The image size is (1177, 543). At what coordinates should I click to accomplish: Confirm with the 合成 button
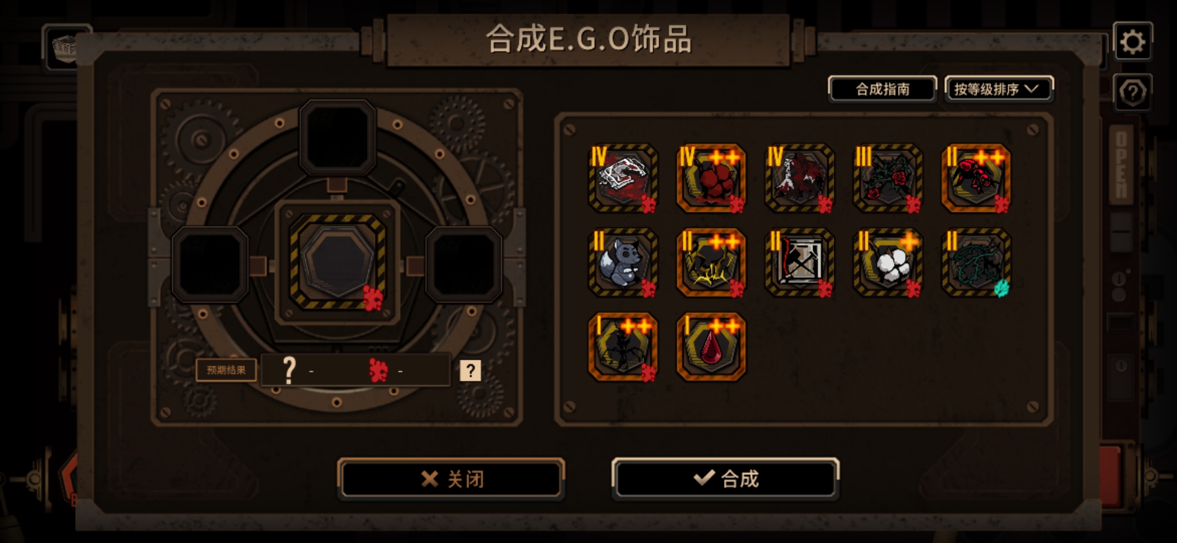(725, 479)
